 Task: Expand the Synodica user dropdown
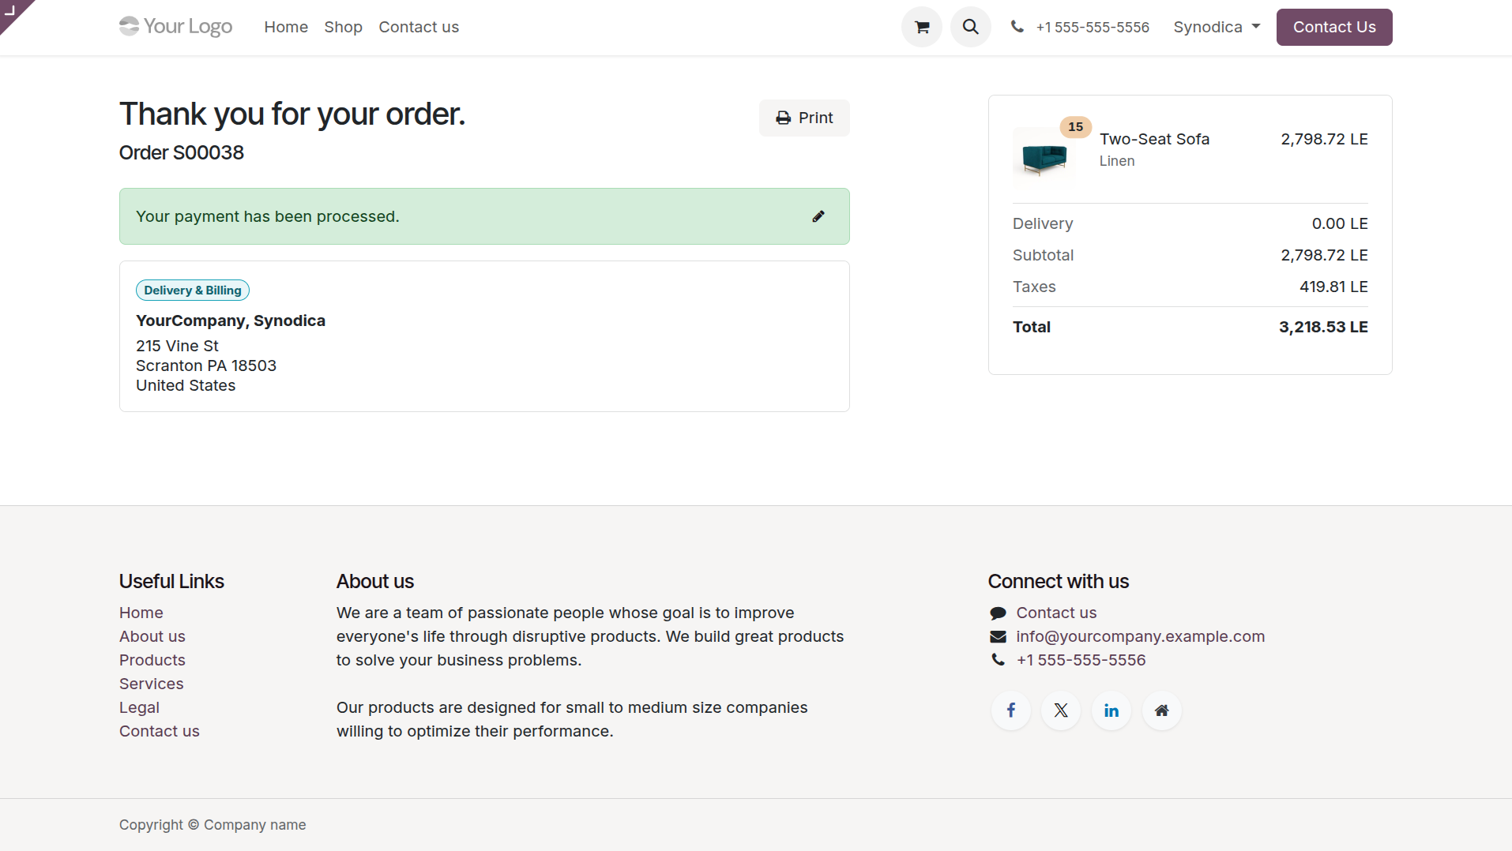coord(1217,27)
